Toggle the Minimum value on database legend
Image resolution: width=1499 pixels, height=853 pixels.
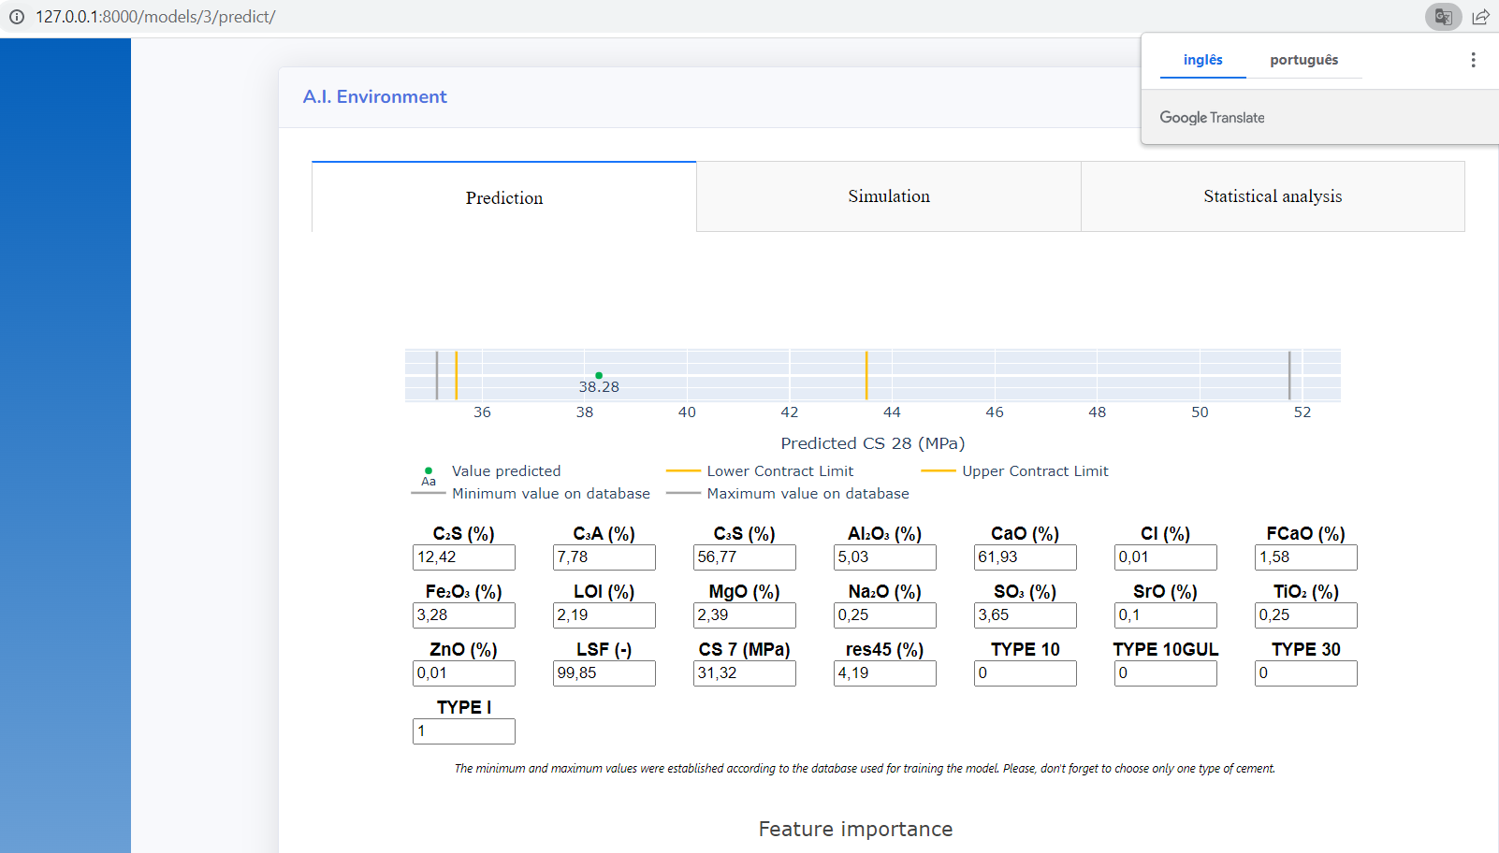pyautogui.click(x=550, y=494)
